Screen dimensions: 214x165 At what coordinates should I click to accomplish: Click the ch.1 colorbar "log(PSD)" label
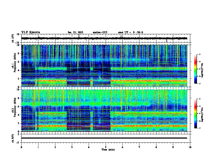202,70
